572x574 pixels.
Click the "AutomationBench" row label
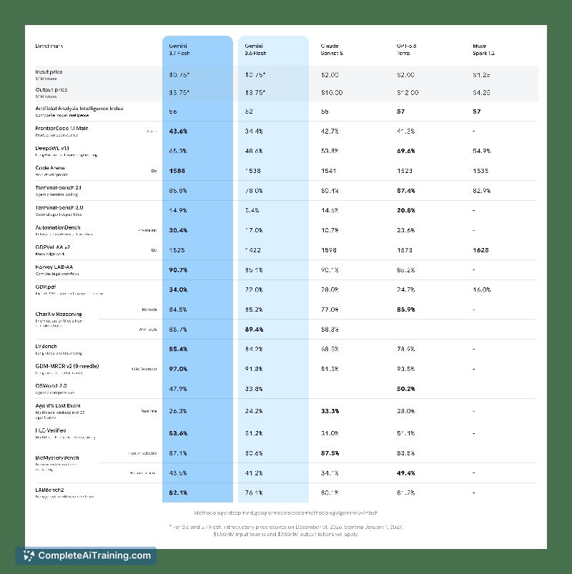[x=58, y=227]
